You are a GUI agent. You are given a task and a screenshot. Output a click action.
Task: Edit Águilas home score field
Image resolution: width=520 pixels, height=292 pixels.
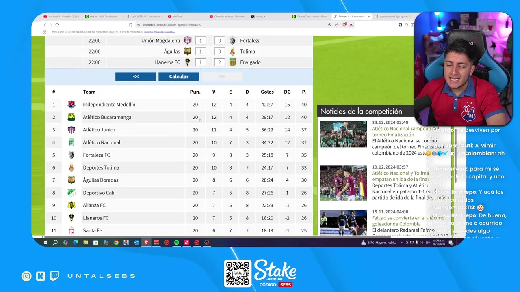pyautogui.click(x=200, y=52)
